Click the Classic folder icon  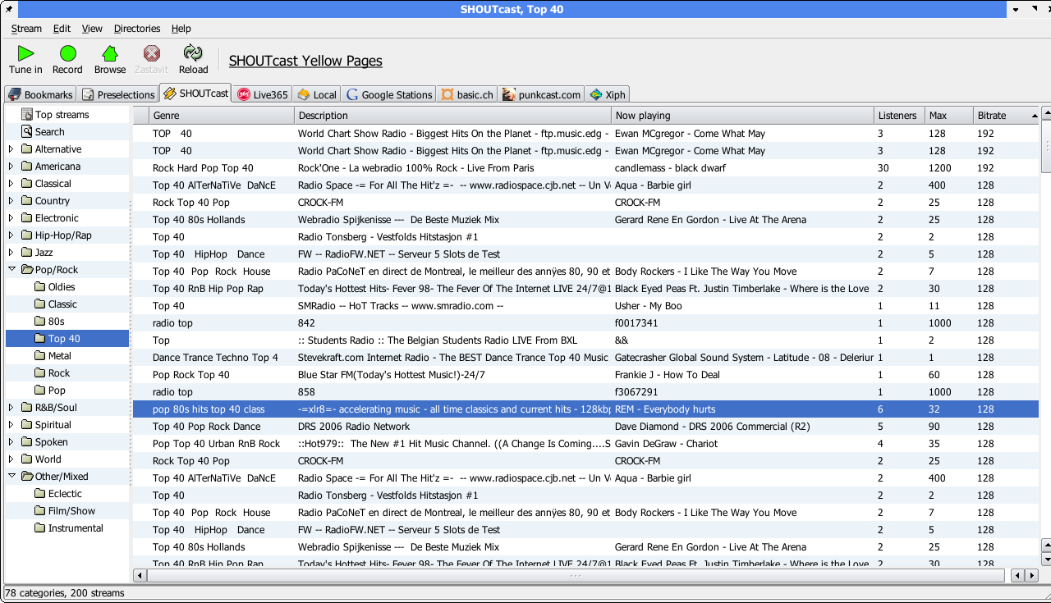[x=40, y=304]
